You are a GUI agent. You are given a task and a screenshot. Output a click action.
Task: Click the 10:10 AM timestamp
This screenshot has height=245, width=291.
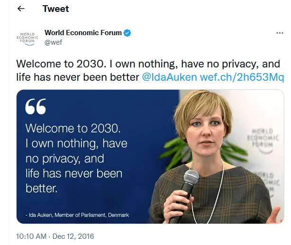click(x=31, y=236)
